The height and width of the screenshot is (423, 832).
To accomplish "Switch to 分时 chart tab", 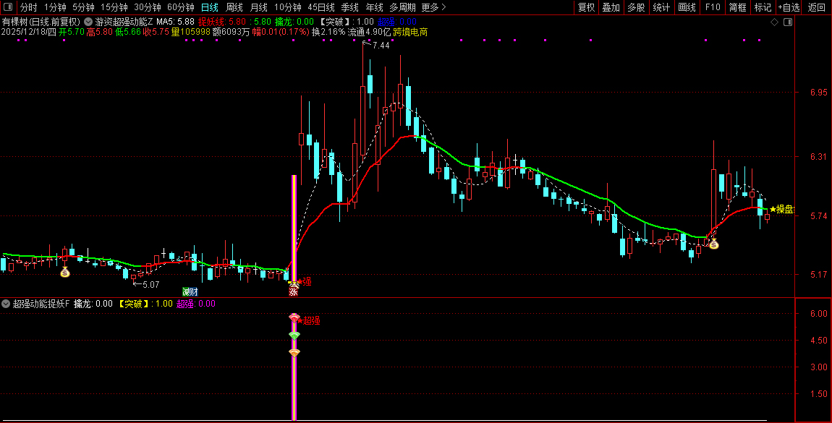I will coord(29,7).
